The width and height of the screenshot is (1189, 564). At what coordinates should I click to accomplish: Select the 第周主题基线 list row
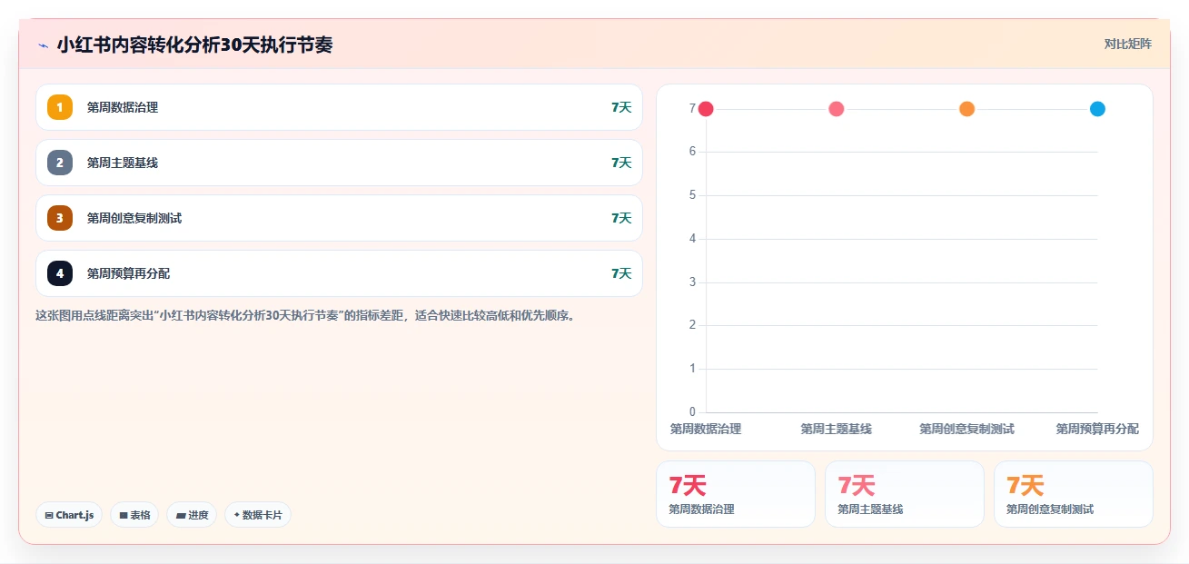(x=339, y=163)
